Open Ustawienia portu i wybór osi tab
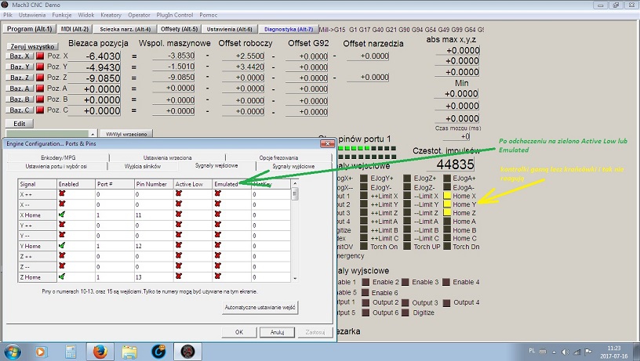This screenshot has width=640, height=361. tap(56, 166)
